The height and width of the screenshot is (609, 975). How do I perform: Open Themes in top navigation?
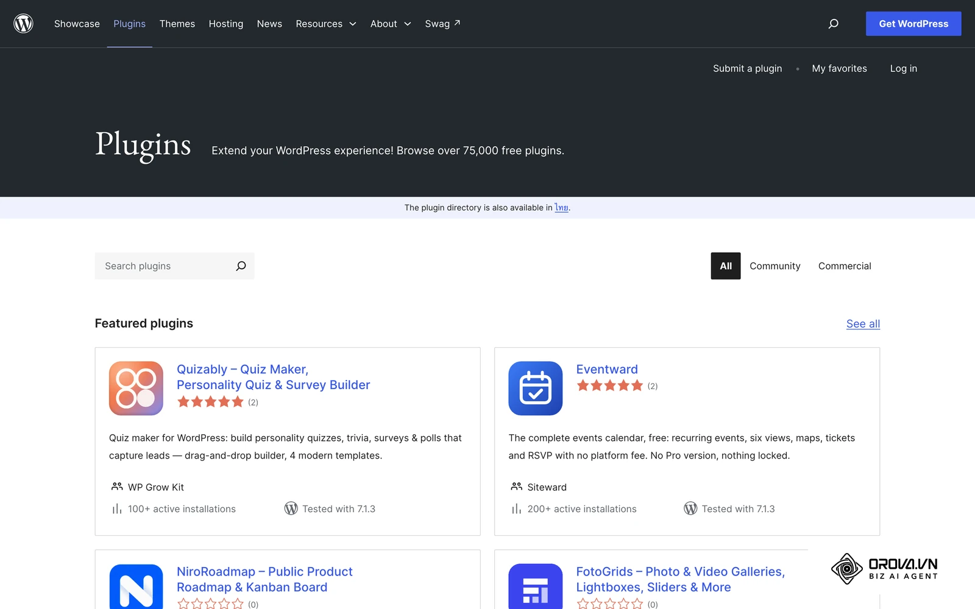point(177,24)
